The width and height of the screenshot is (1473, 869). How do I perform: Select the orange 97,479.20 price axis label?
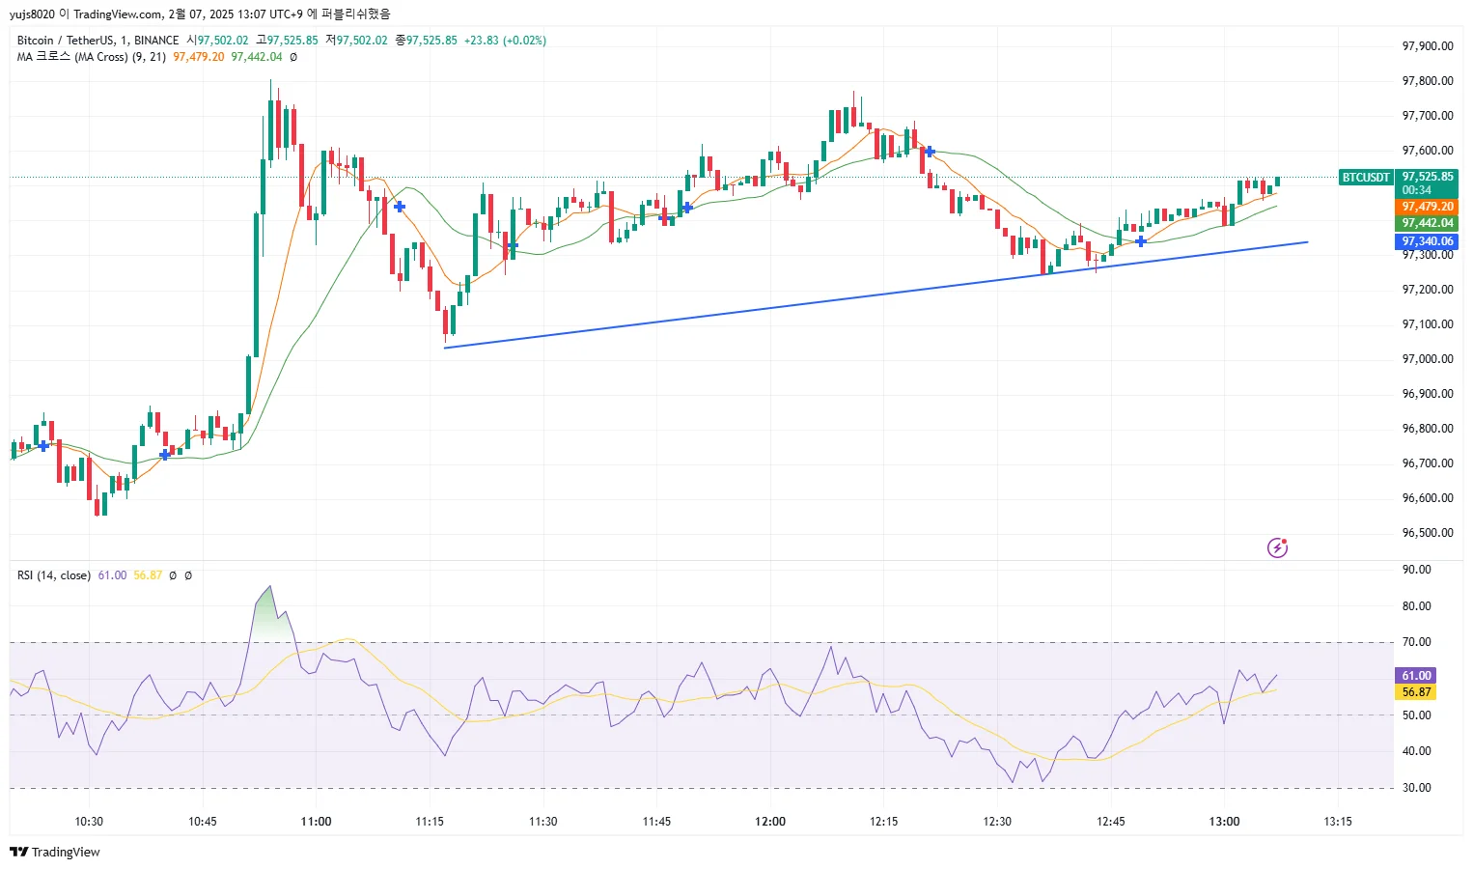click(x=1428, y=207)
